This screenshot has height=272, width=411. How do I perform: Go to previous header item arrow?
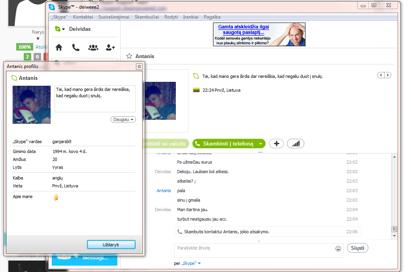381,75
